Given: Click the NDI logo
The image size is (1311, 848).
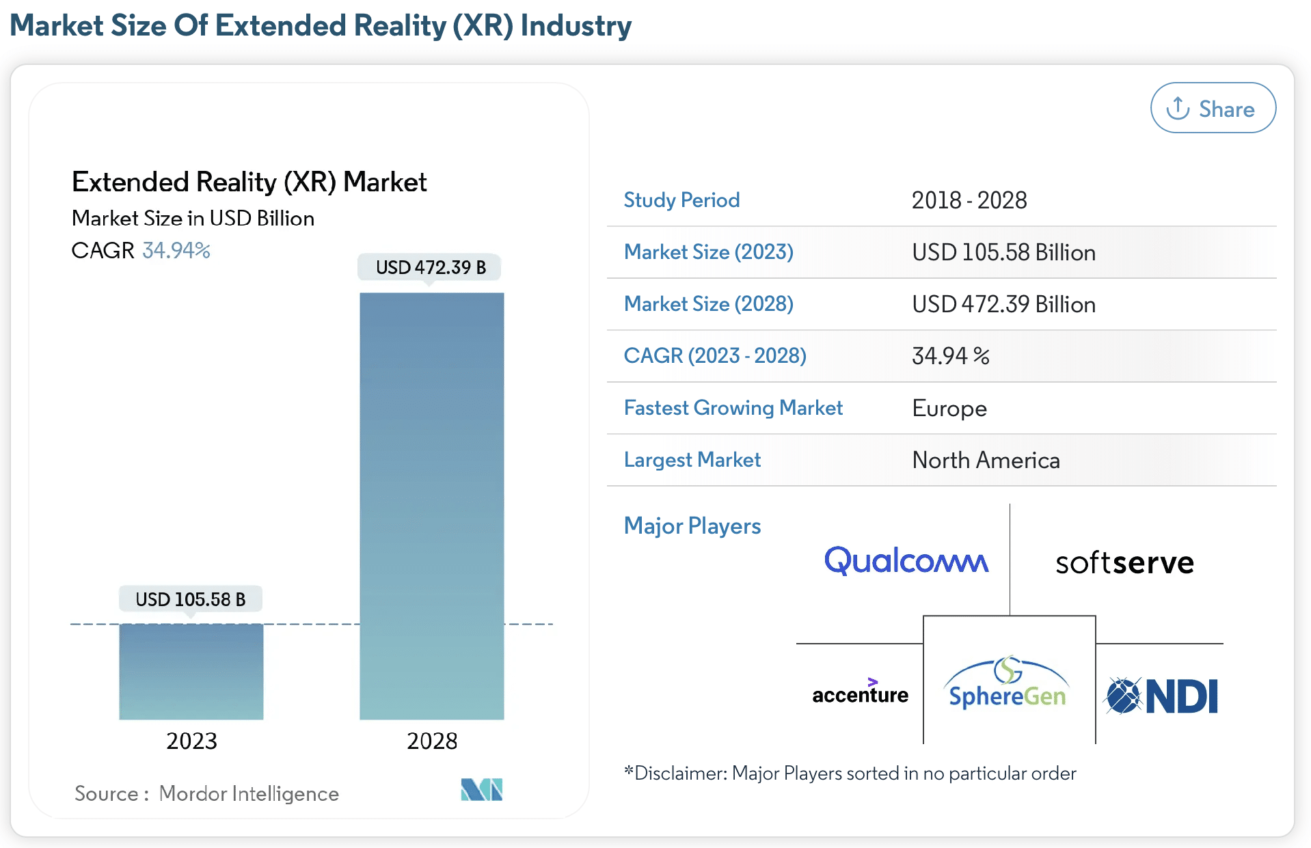Looking at the screenshot, I should (x=1161, y=696).
